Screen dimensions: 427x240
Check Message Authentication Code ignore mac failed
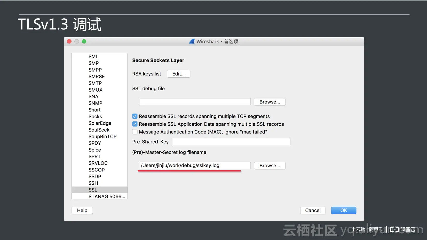[135, 132]
